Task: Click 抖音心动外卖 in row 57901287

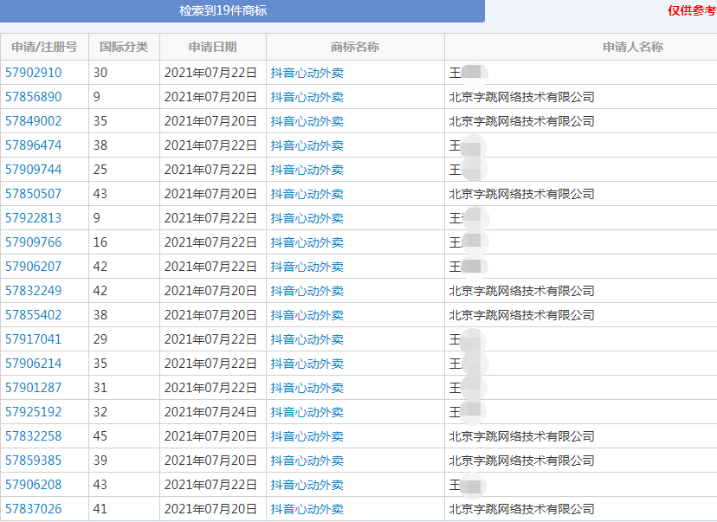Action: click(307, 388)
